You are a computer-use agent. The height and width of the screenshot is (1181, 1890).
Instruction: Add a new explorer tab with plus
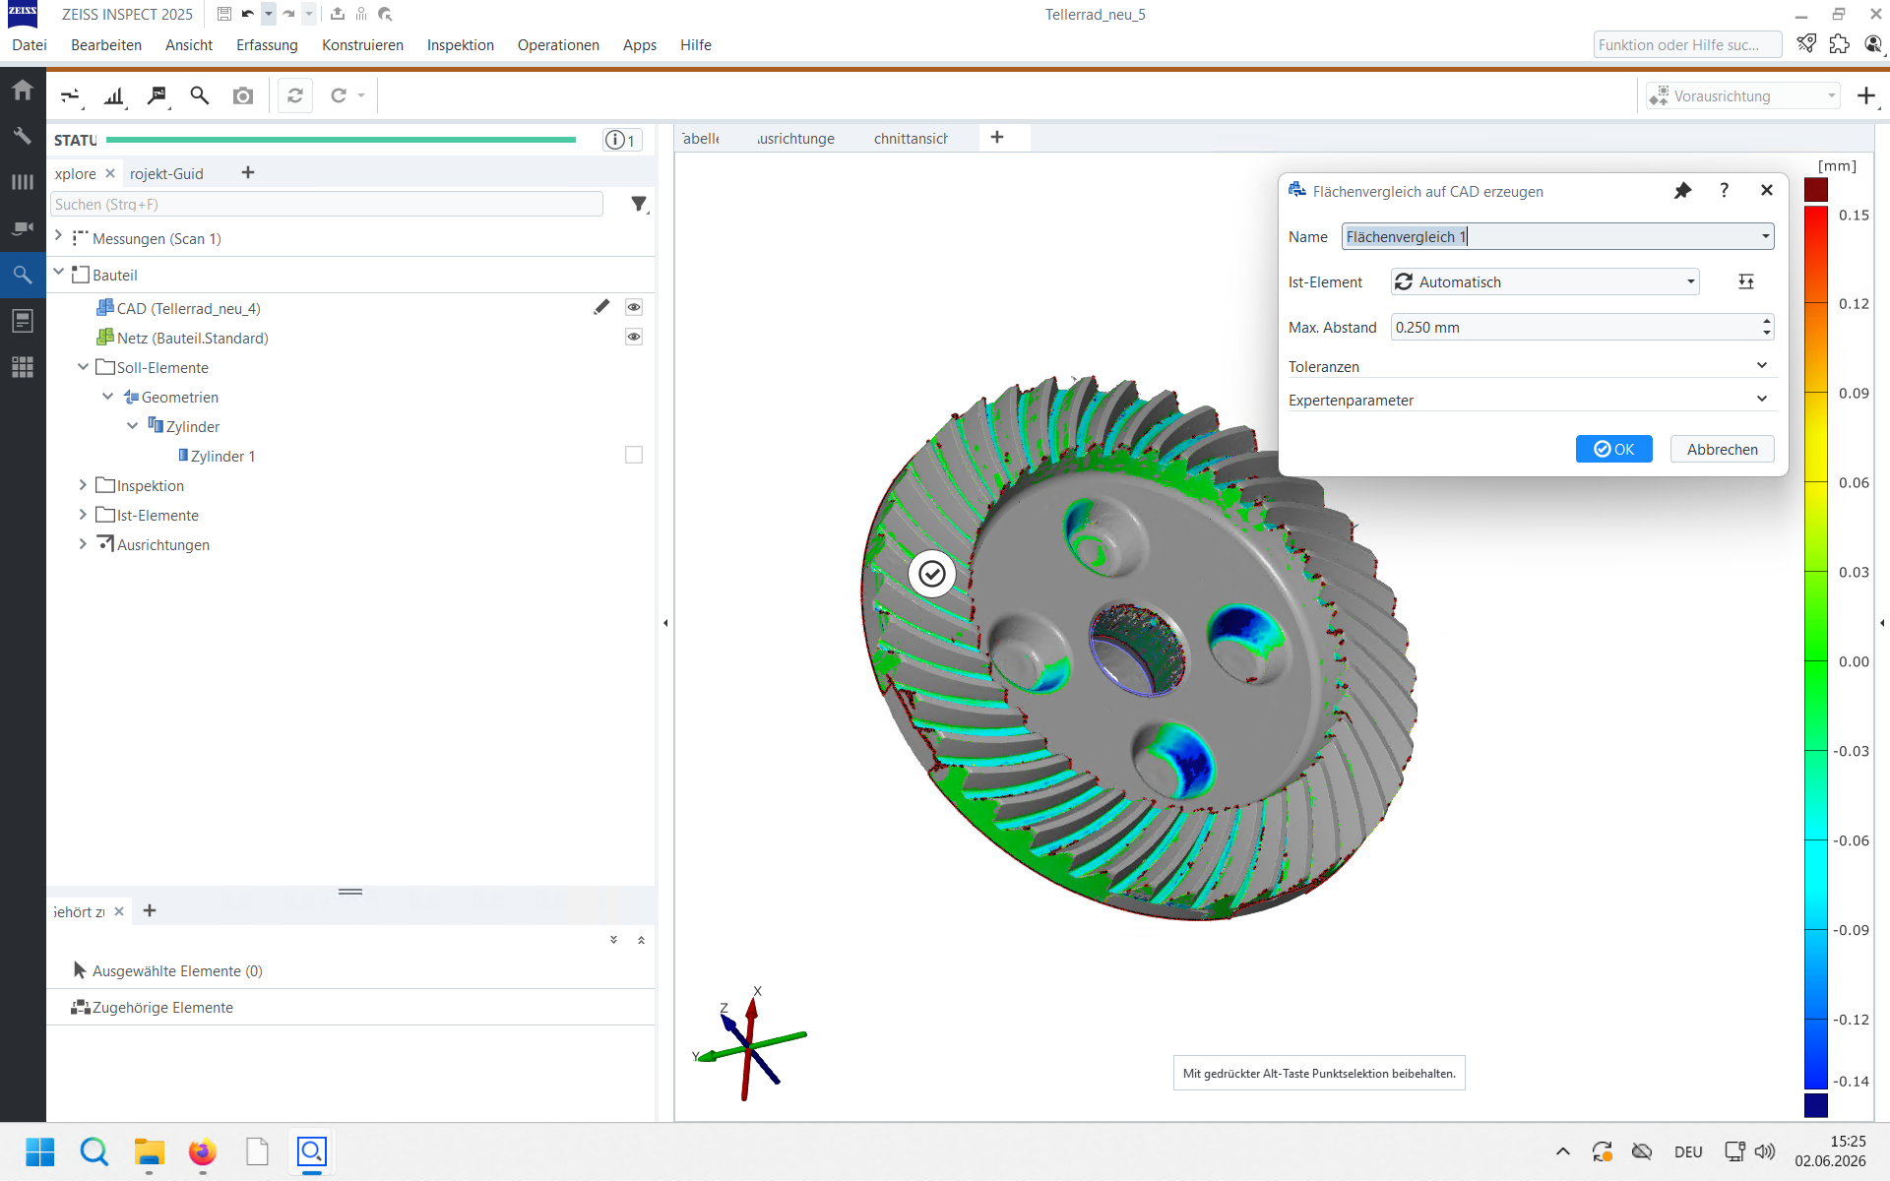tap(248, 172)
